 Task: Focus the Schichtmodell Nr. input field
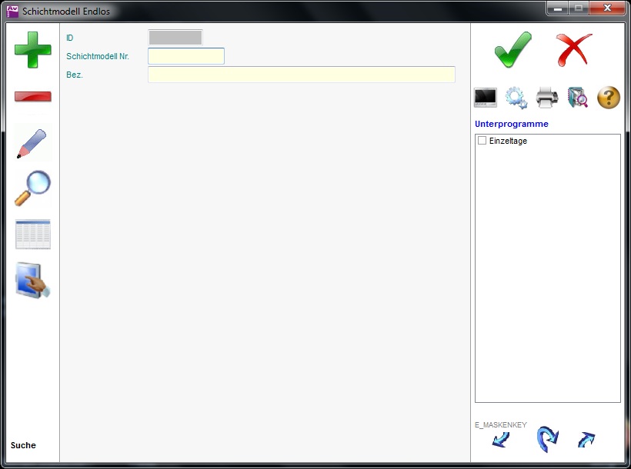pos(186,56)
